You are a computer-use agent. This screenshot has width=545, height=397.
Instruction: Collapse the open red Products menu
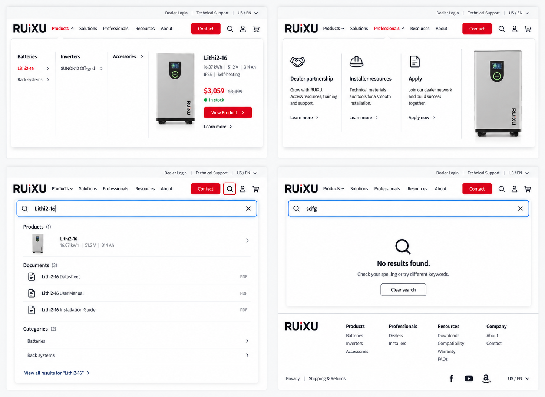pos(63,29)
